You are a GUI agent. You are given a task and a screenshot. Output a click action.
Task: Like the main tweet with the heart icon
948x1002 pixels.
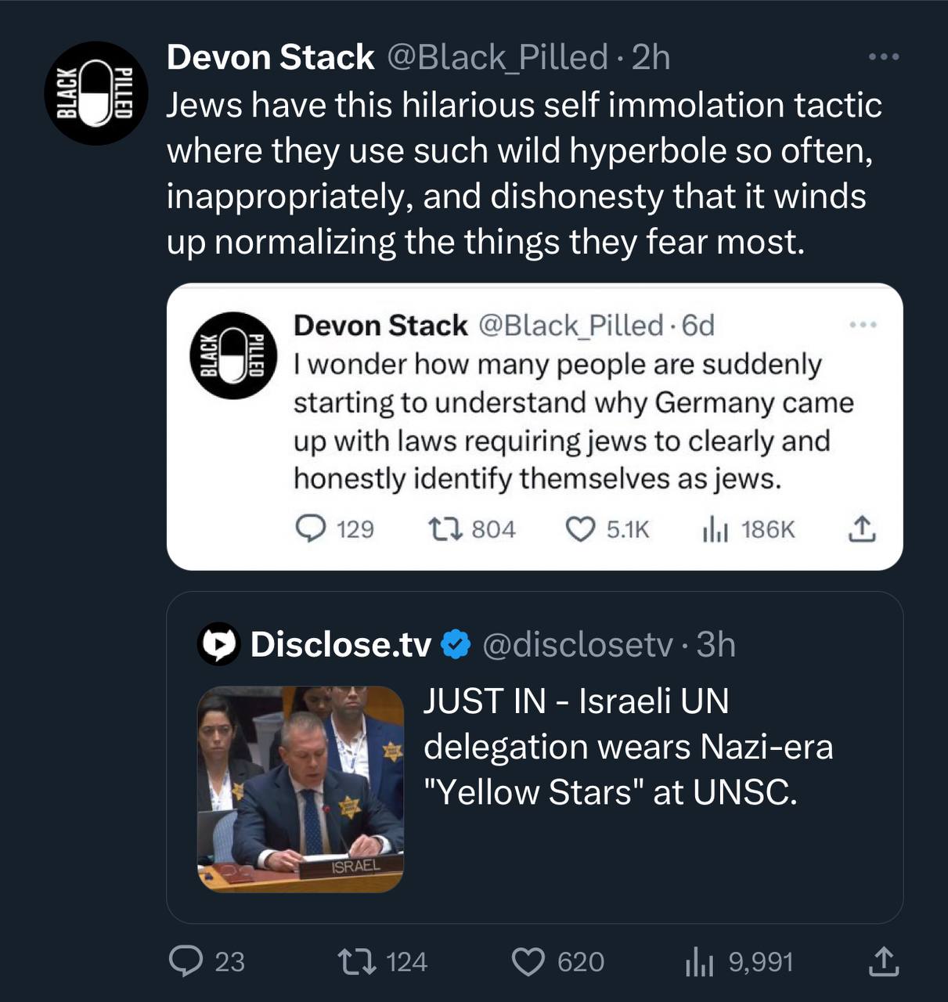[x=528, y=961]
